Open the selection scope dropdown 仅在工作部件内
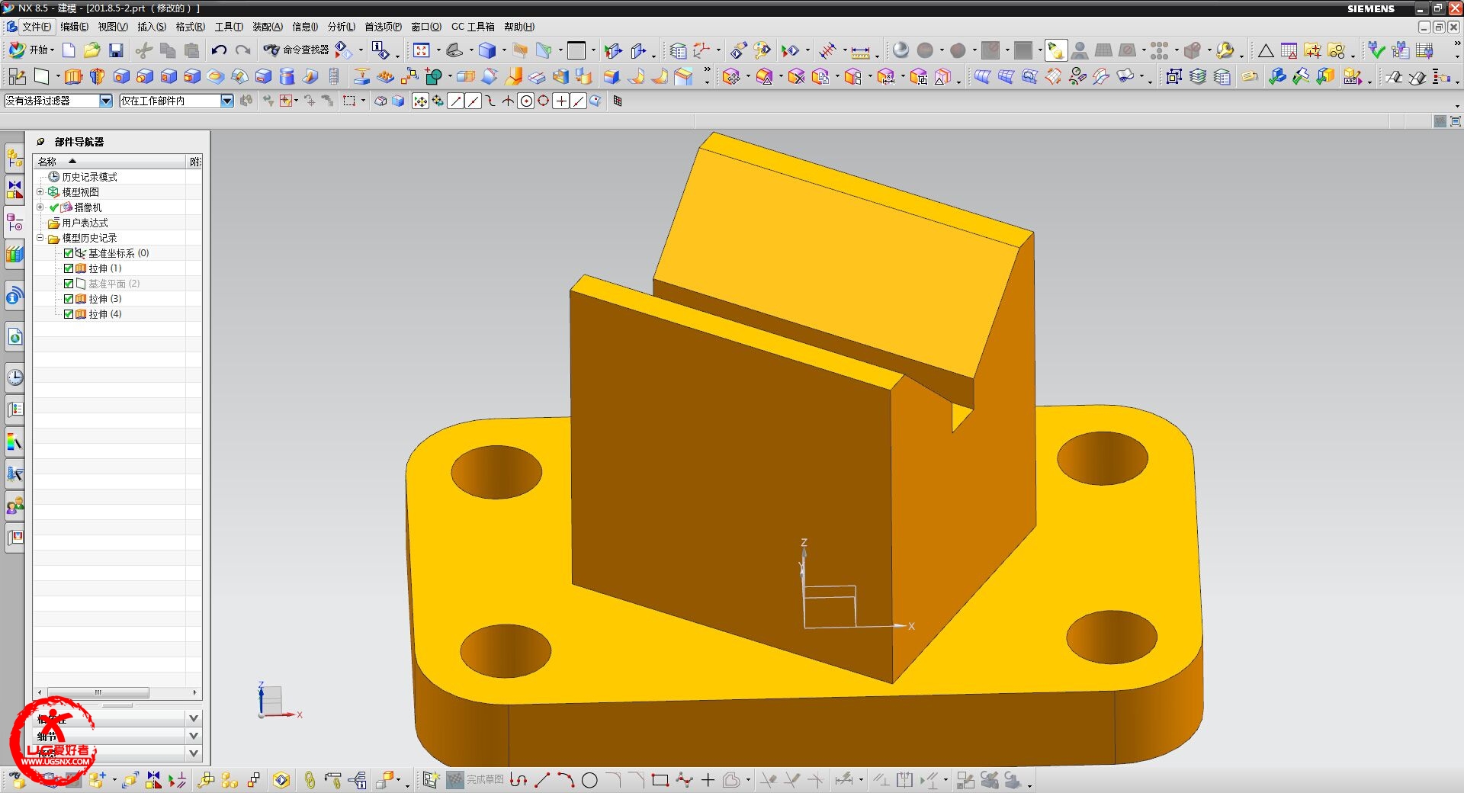1464x793 pixels. pos(227,101)
